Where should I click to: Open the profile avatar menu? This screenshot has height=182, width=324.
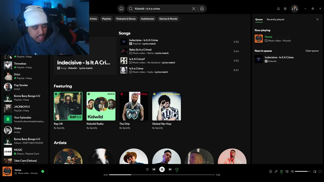coord(294,9)
